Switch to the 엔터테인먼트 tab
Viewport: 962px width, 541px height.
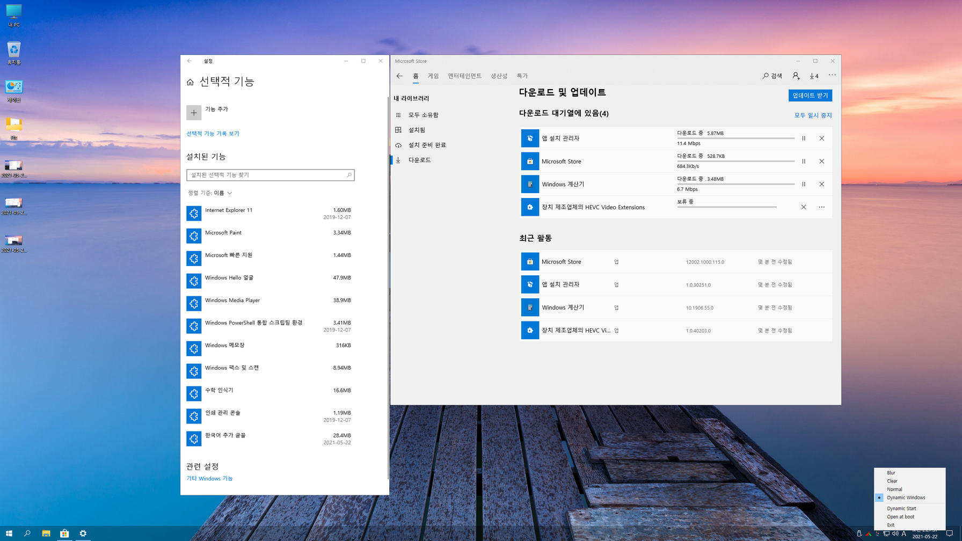465,76
